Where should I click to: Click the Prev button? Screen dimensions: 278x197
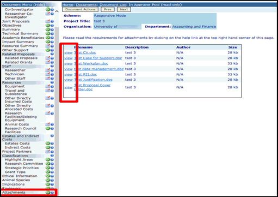point(108,9)
